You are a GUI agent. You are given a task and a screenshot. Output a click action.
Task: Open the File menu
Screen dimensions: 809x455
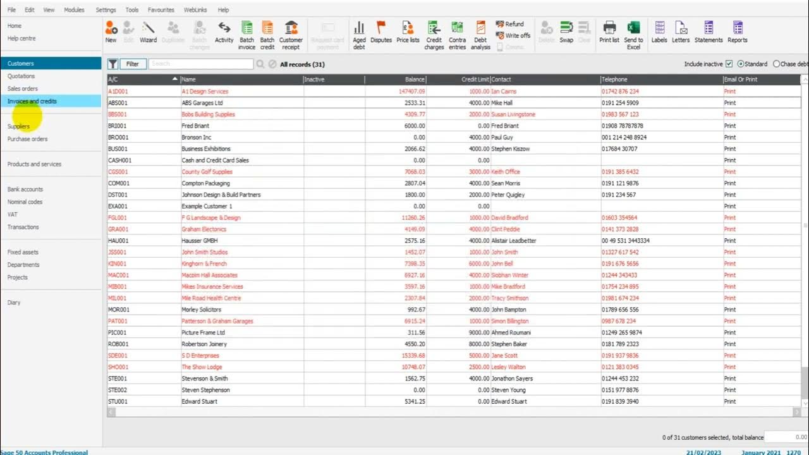click(x=11, y=10)
